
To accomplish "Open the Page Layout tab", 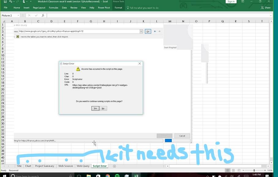I will pos(39,8).
